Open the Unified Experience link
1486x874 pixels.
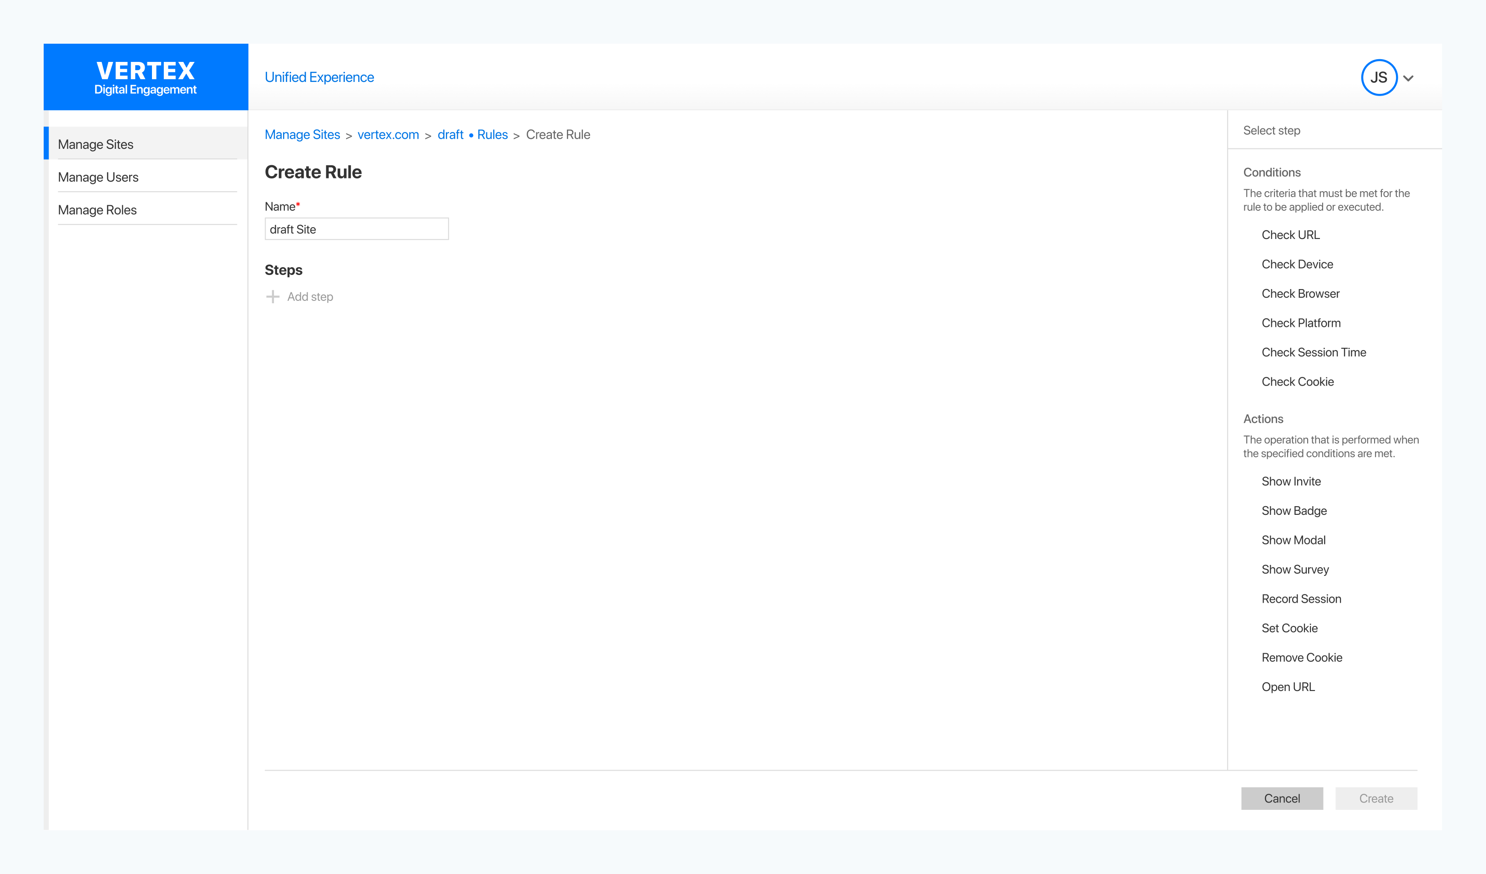point(319,77)
